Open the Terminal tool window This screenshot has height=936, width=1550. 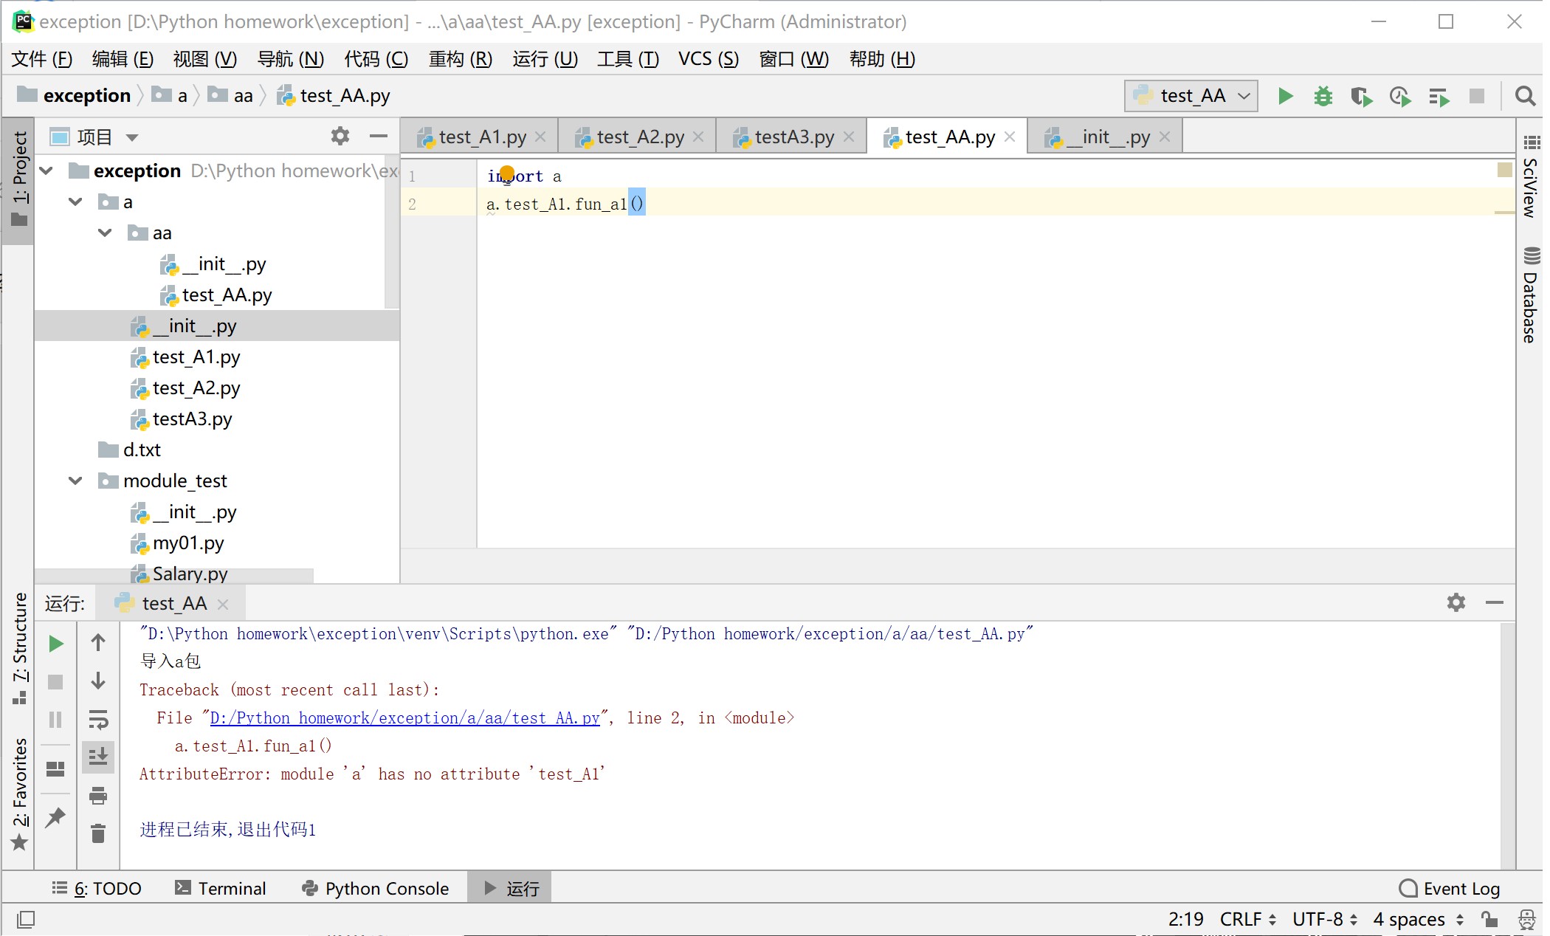coord(221,888)
